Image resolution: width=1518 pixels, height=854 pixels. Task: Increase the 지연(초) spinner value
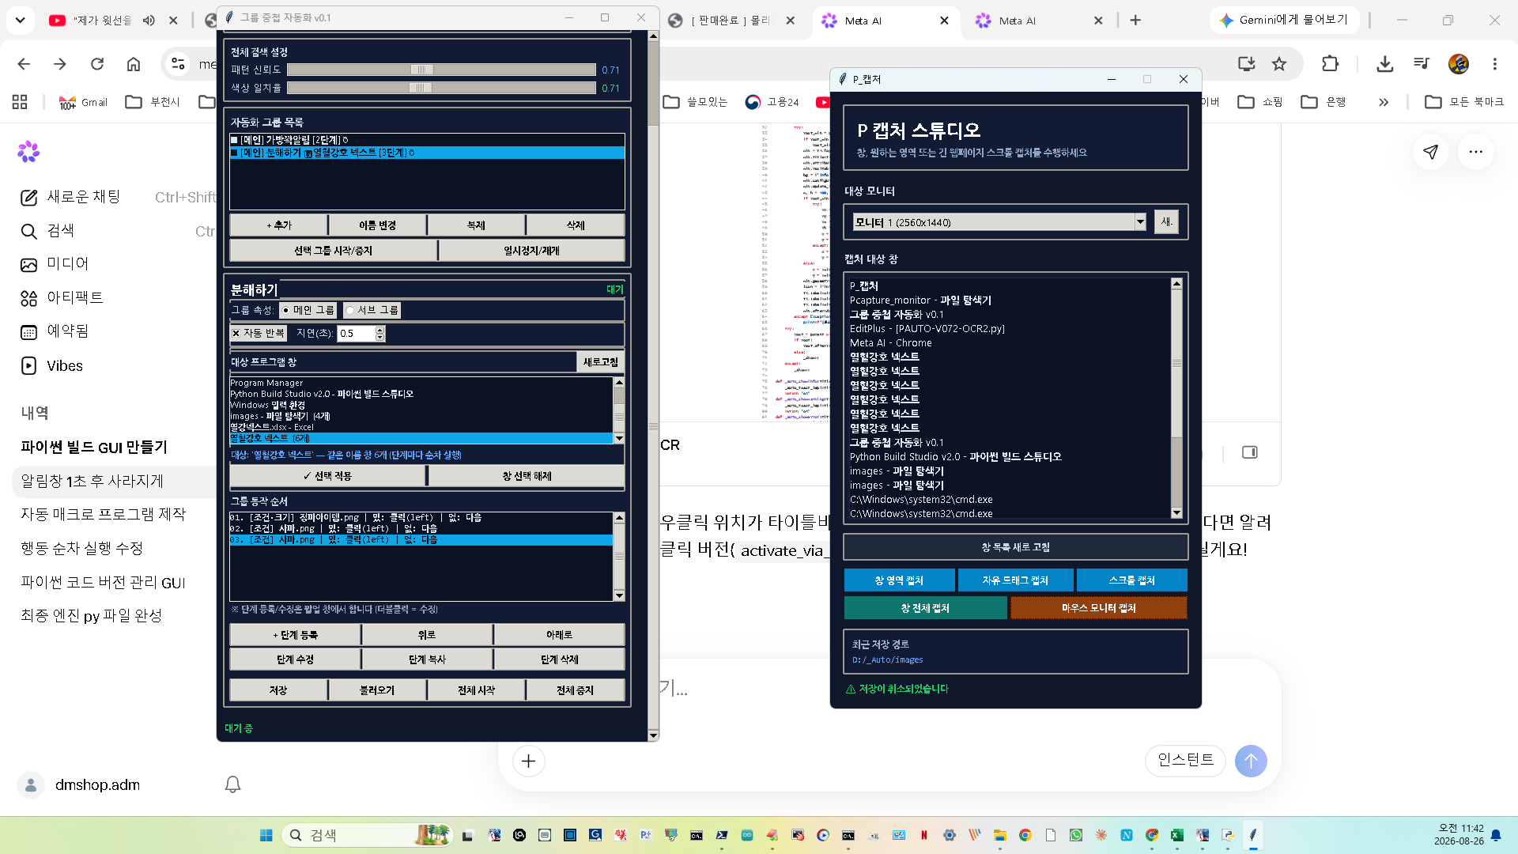coord(380,330)
